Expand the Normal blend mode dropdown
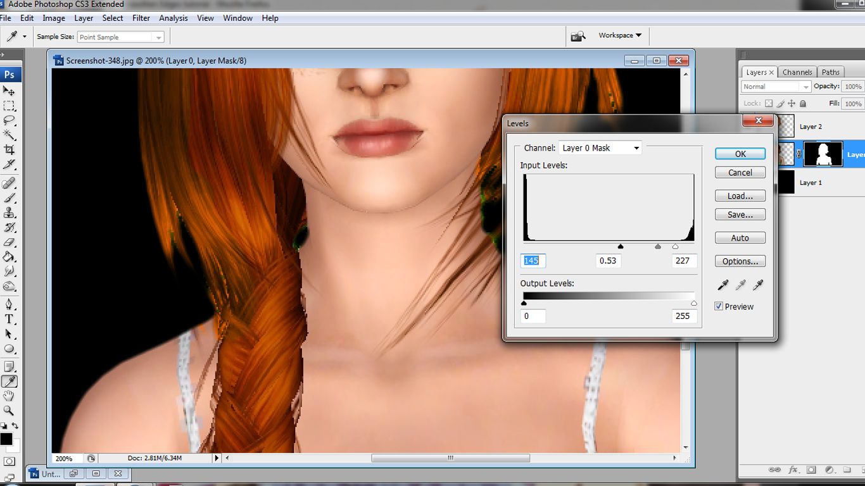Viewport: 865px width, 486px height. (x=776, y=87)
